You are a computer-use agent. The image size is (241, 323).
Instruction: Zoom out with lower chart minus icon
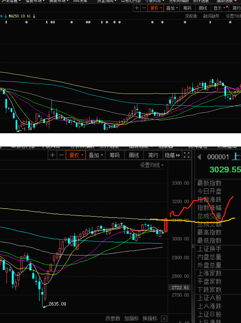pyautogui.click(x=61, y=155)
